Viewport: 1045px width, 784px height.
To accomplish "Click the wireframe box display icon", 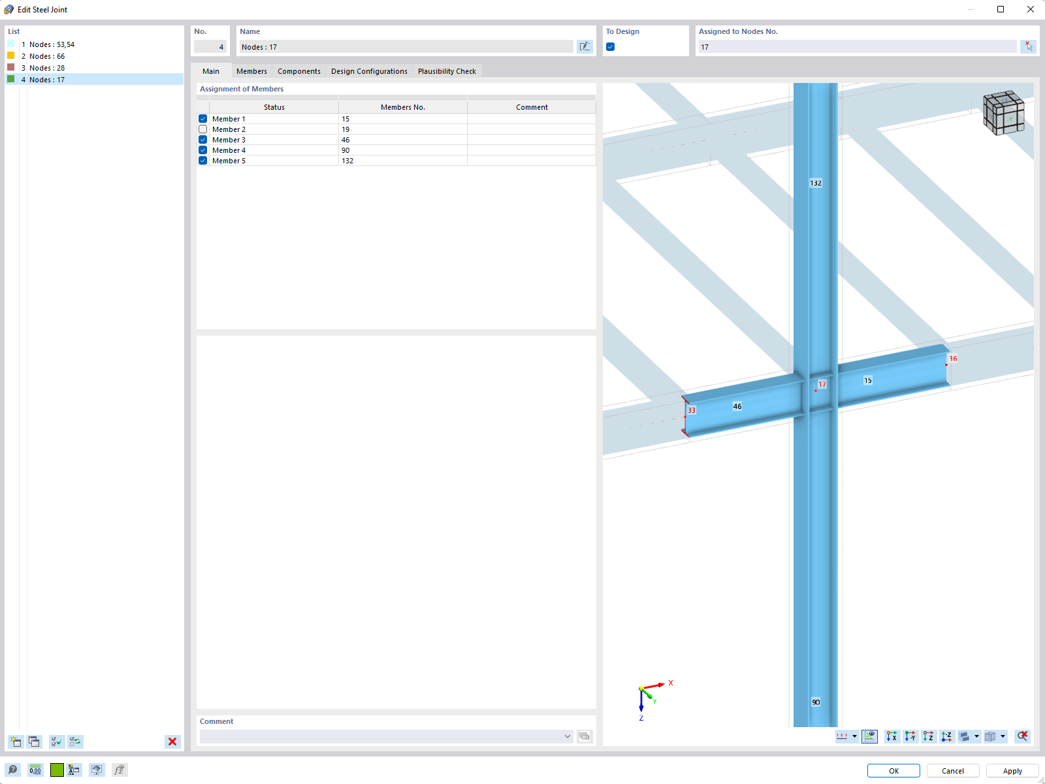I will [x=991, y=736].
